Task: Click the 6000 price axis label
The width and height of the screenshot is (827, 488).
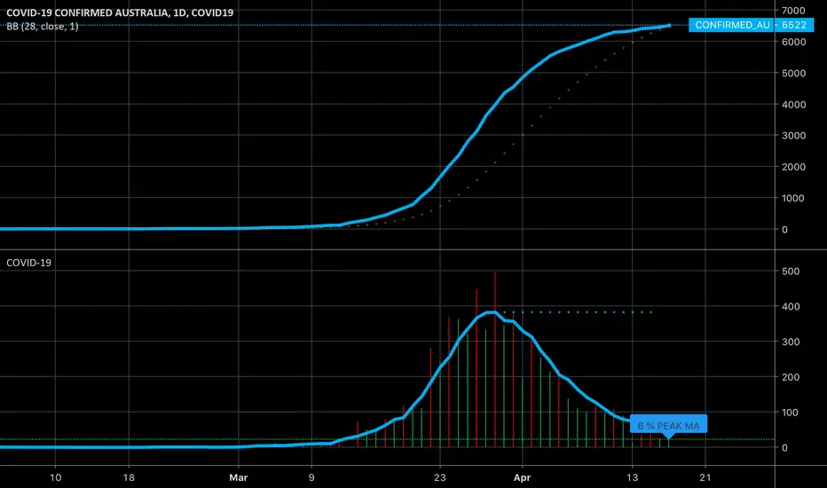Action: pyautogui.click(x=794, y=42)
